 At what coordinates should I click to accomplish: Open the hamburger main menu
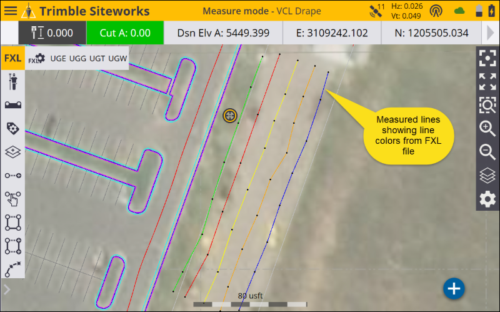(x=11, y=11)
